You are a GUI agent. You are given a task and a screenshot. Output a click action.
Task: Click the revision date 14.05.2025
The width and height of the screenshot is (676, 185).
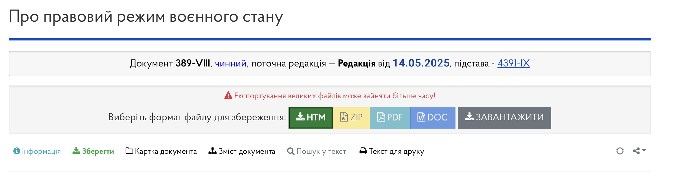tap(421, 63)
